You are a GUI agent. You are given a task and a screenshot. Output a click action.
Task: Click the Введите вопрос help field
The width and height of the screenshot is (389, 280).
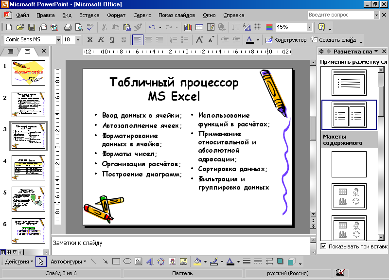click(341, 15)
